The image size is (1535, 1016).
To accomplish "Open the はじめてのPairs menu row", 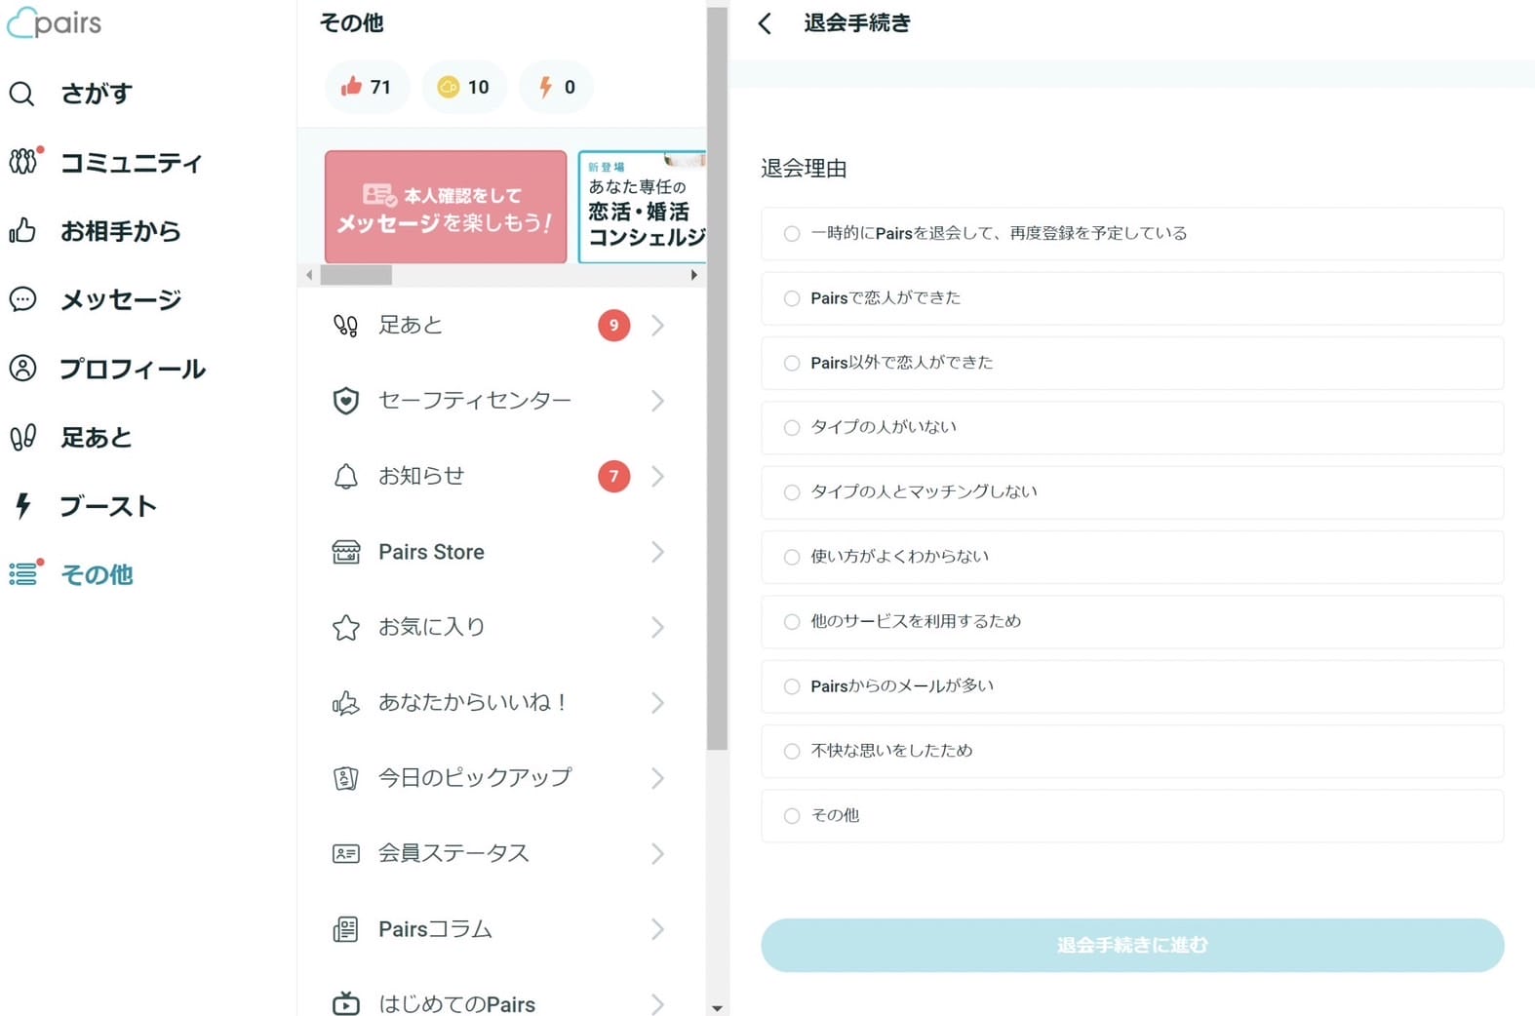I will point(501,1003).
